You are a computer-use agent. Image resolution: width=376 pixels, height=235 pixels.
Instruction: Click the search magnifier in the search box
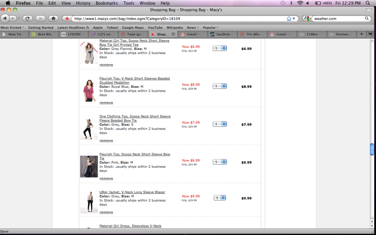(367, 18)
